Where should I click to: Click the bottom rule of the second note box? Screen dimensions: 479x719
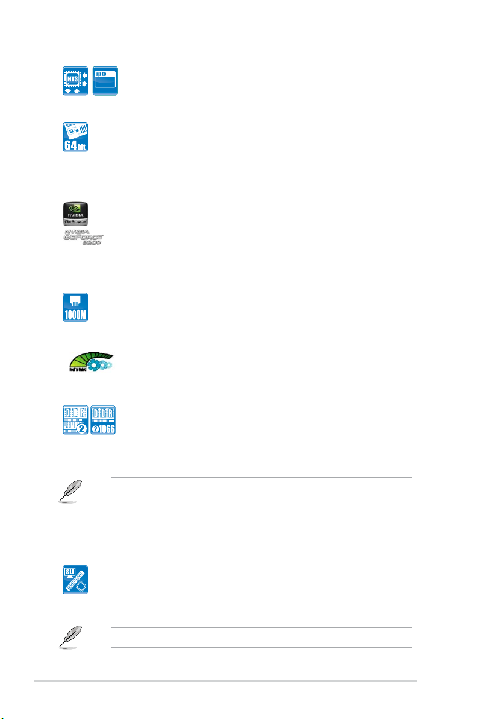261,647
